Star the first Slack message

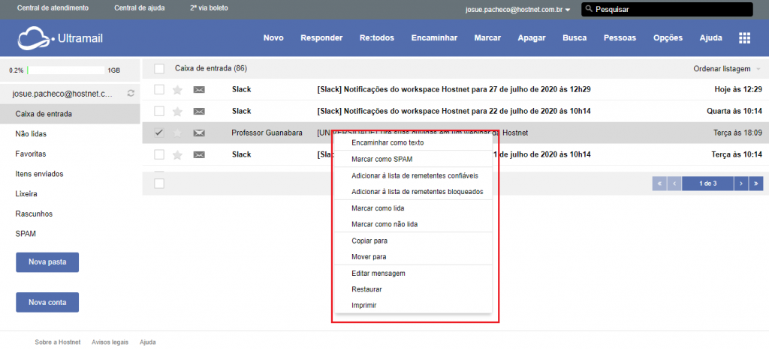coord(178,90)
